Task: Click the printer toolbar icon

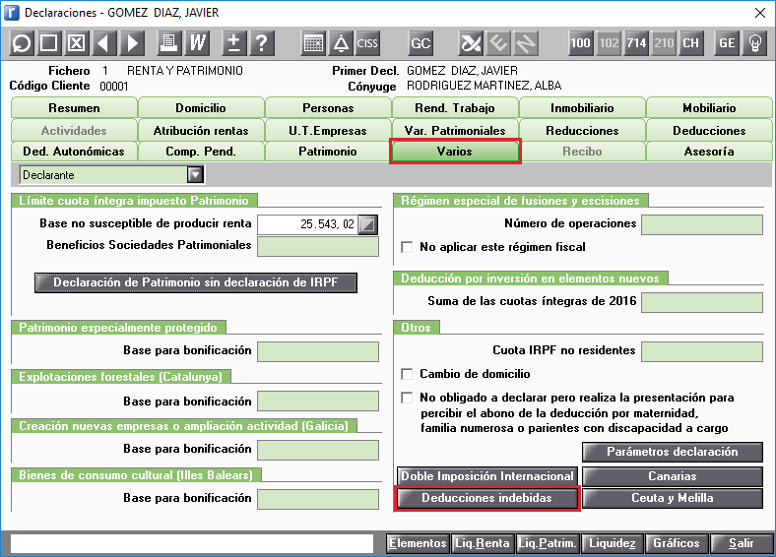Action: click(169, 43)
